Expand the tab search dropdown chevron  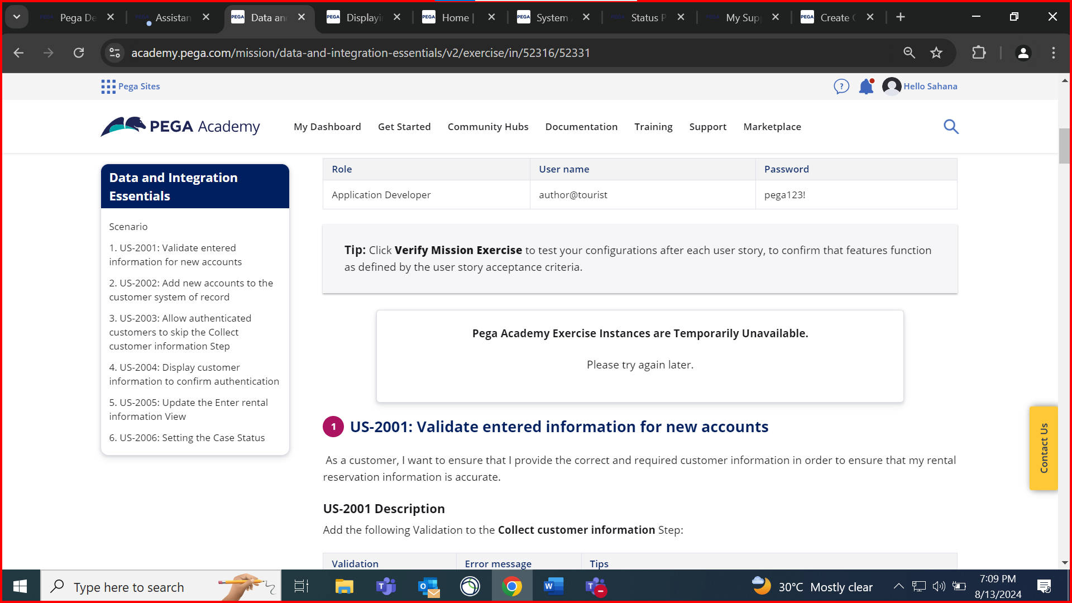[17, 17]
